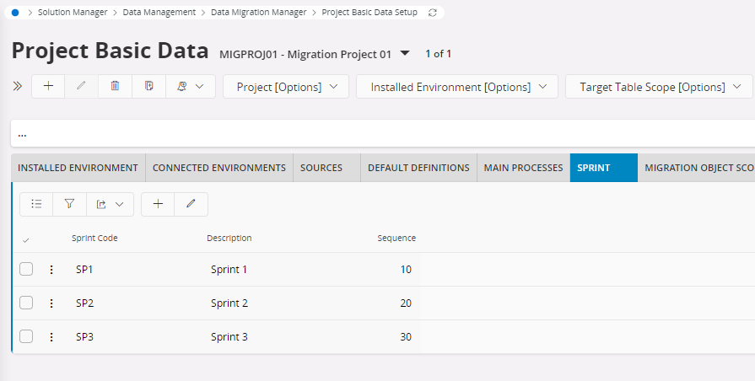The image size is (755, 381).
Task: Open the filter icon in the Sprint list
Action: click(x=70, y=204)
